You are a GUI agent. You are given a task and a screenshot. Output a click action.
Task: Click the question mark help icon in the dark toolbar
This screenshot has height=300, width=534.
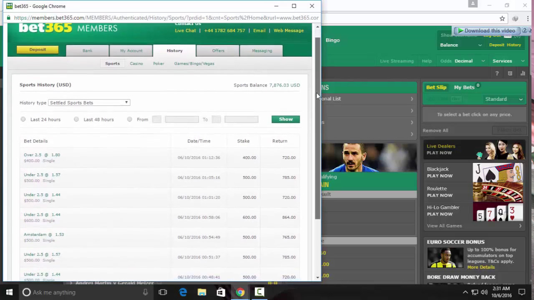[497, 73]
